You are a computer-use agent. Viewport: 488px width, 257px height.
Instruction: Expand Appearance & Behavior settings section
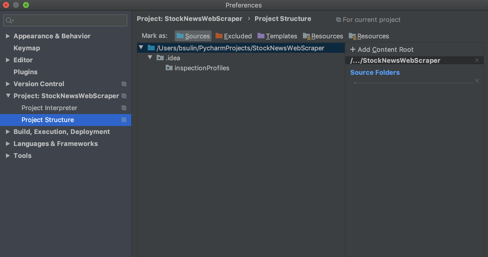[x=8, y=36]
